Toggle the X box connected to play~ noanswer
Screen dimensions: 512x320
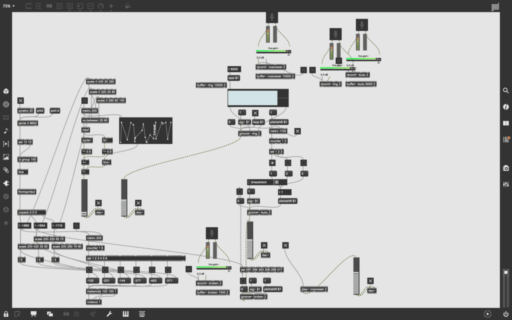(285, 245)
